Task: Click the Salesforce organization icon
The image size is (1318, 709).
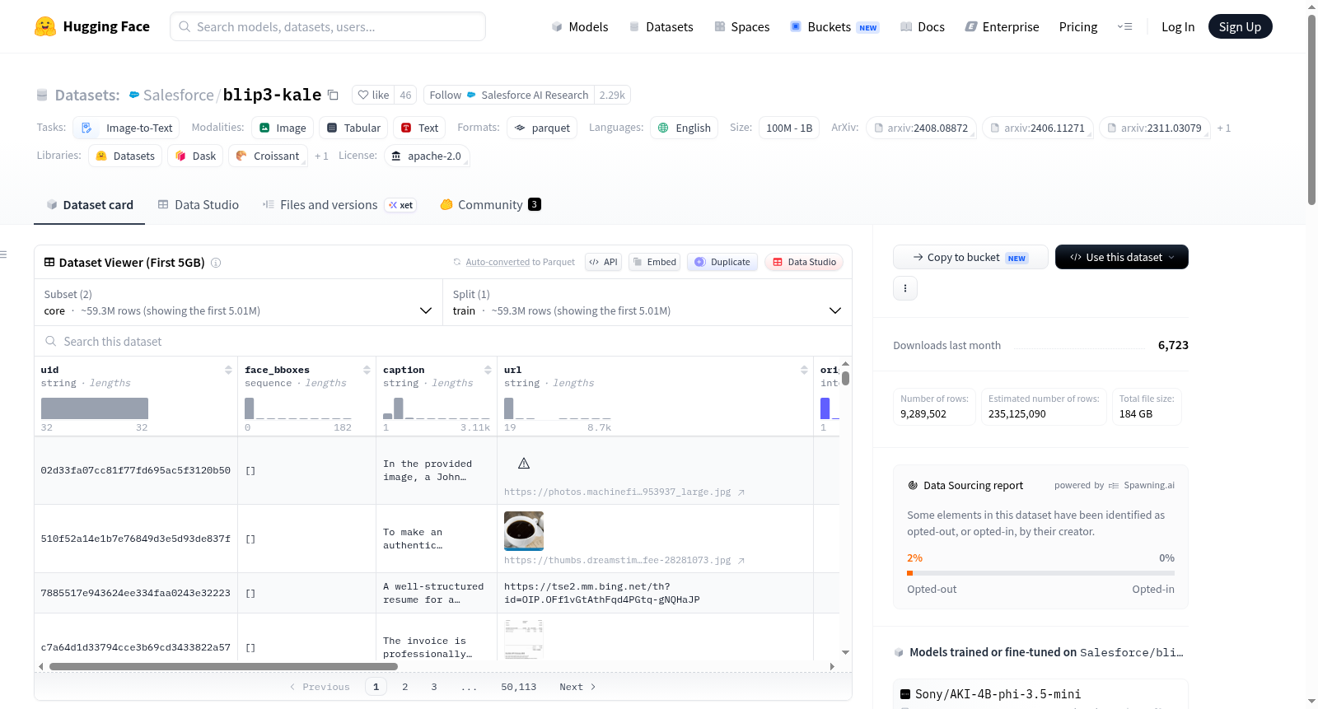Action: coord(135,96)
